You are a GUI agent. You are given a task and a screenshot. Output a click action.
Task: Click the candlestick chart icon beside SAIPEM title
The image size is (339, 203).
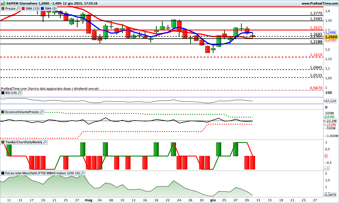[3, 3]
